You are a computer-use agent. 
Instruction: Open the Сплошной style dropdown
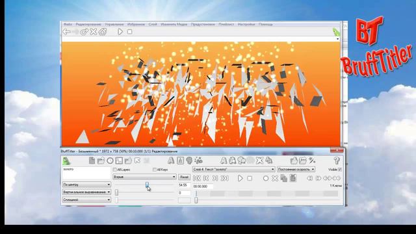86,200
